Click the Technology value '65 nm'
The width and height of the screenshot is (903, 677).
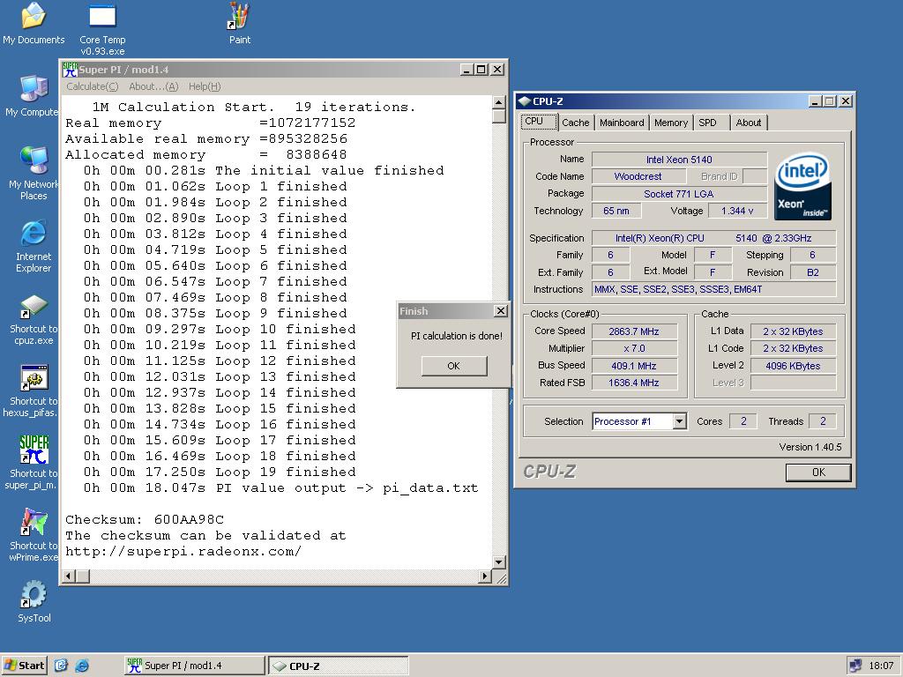(x=616, y=211)
